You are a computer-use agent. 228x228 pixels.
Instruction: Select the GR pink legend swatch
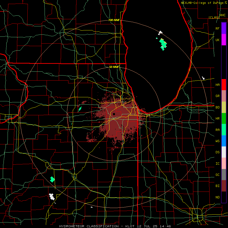224,96
